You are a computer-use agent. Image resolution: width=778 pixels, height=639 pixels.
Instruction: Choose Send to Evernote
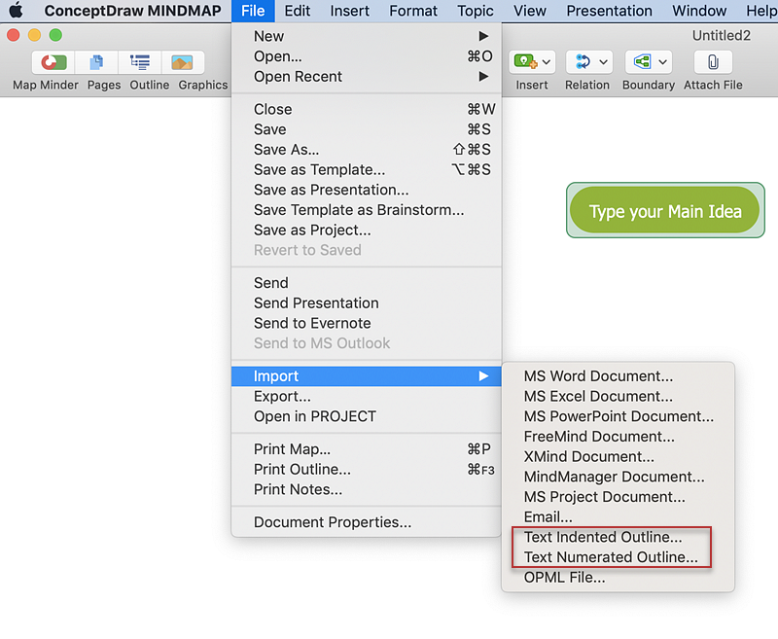click(367, 323)
